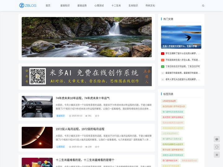Click the WeChat floating side button

[217, 139]
